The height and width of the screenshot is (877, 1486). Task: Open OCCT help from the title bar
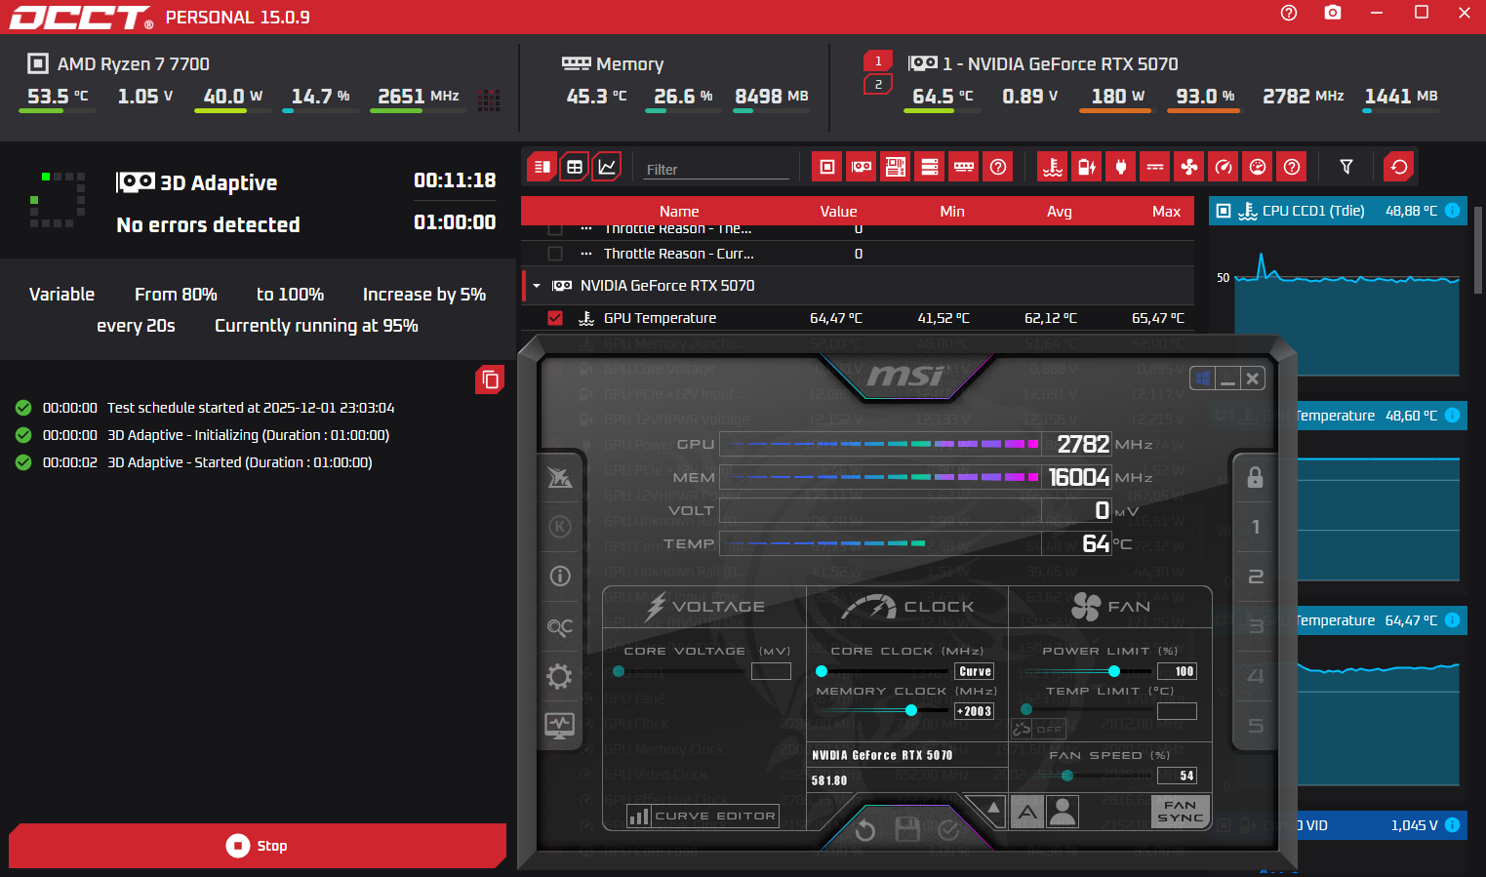(1289, 13)
